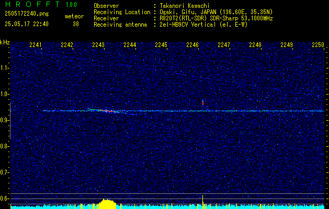Click the 2241 time axis marker

point(36,44)
